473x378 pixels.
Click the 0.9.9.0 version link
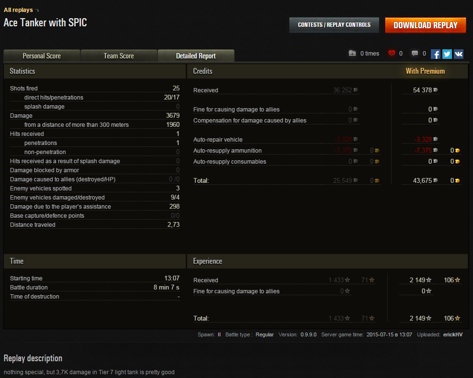point(308,334)
